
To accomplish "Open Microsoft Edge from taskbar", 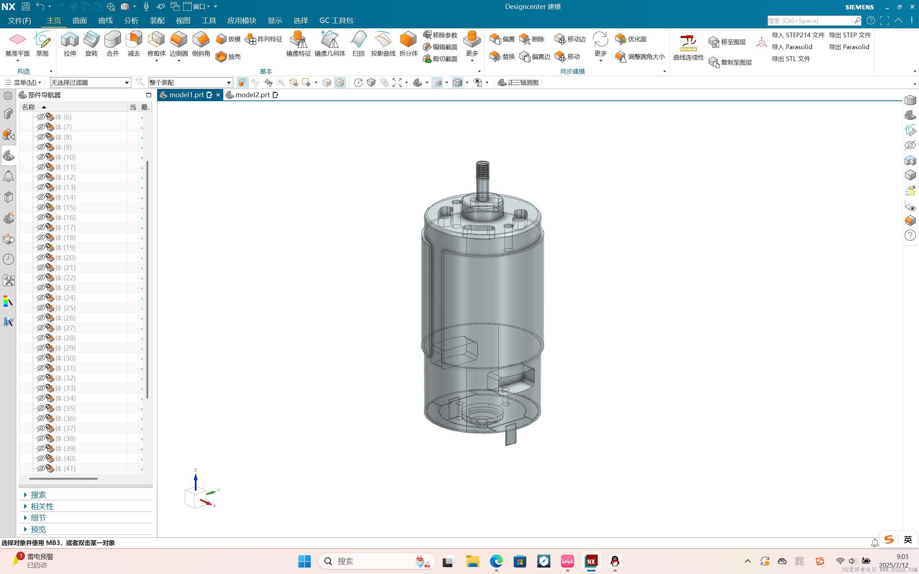I will (496, 561).
